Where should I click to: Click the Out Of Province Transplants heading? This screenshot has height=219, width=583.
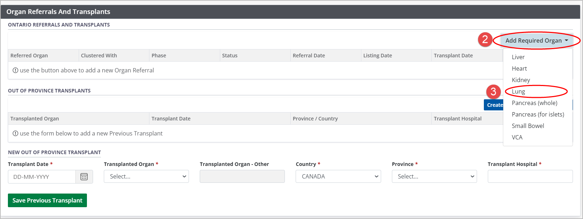(x=49, y=91)
